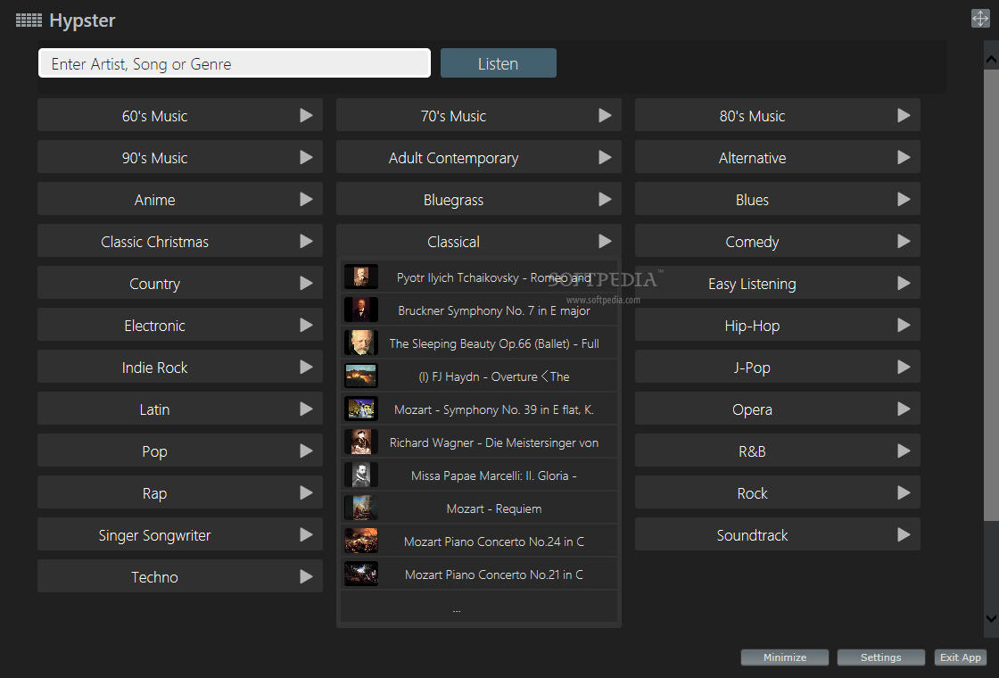Collapse the Classical list using its arrow
Viewport: 999px width, 678px height.
(x=606, y=242)
